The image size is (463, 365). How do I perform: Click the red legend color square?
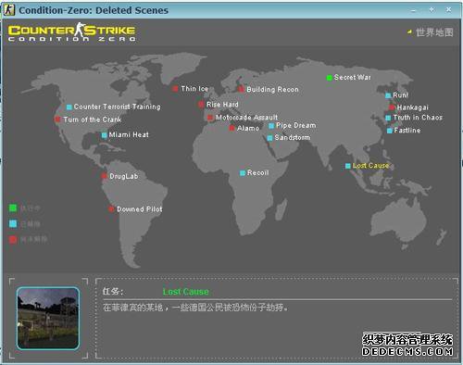[x=13, y=240]
